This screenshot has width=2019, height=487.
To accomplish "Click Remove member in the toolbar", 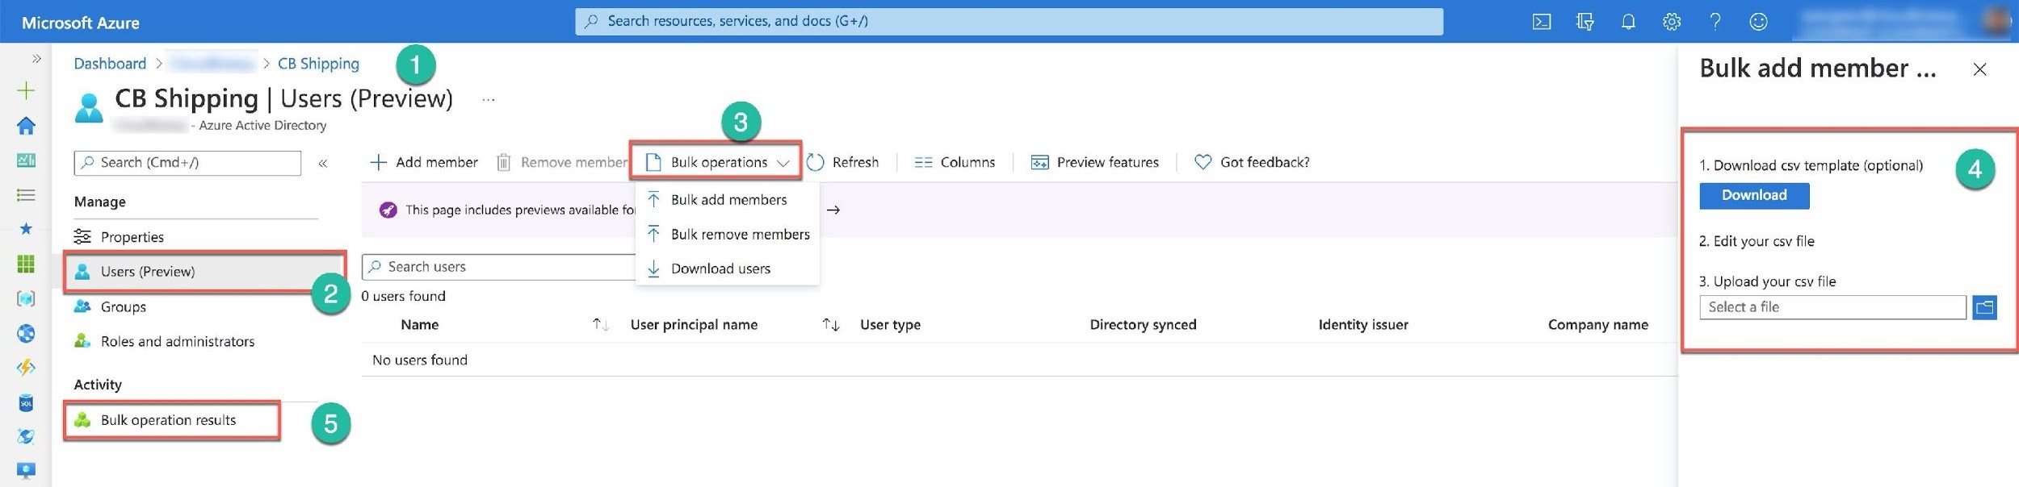I will 561,163.
